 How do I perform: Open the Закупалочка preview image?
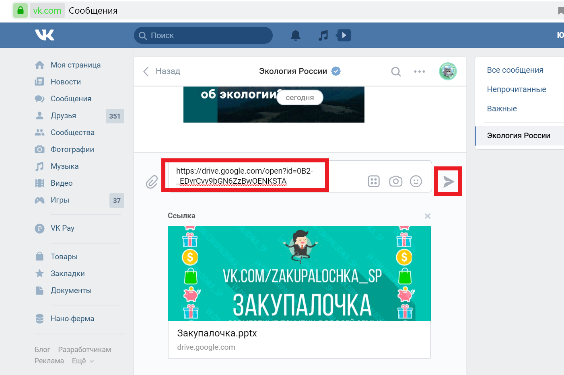tap(299, 273)
